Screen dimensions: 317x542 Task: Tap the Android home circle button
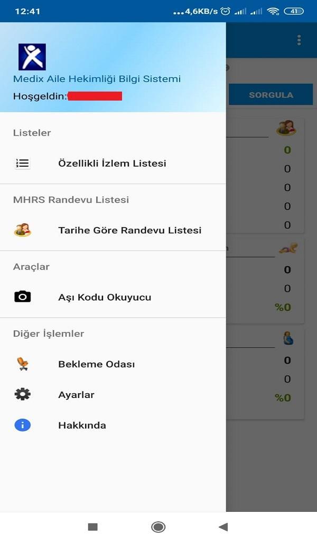(158, 527)
